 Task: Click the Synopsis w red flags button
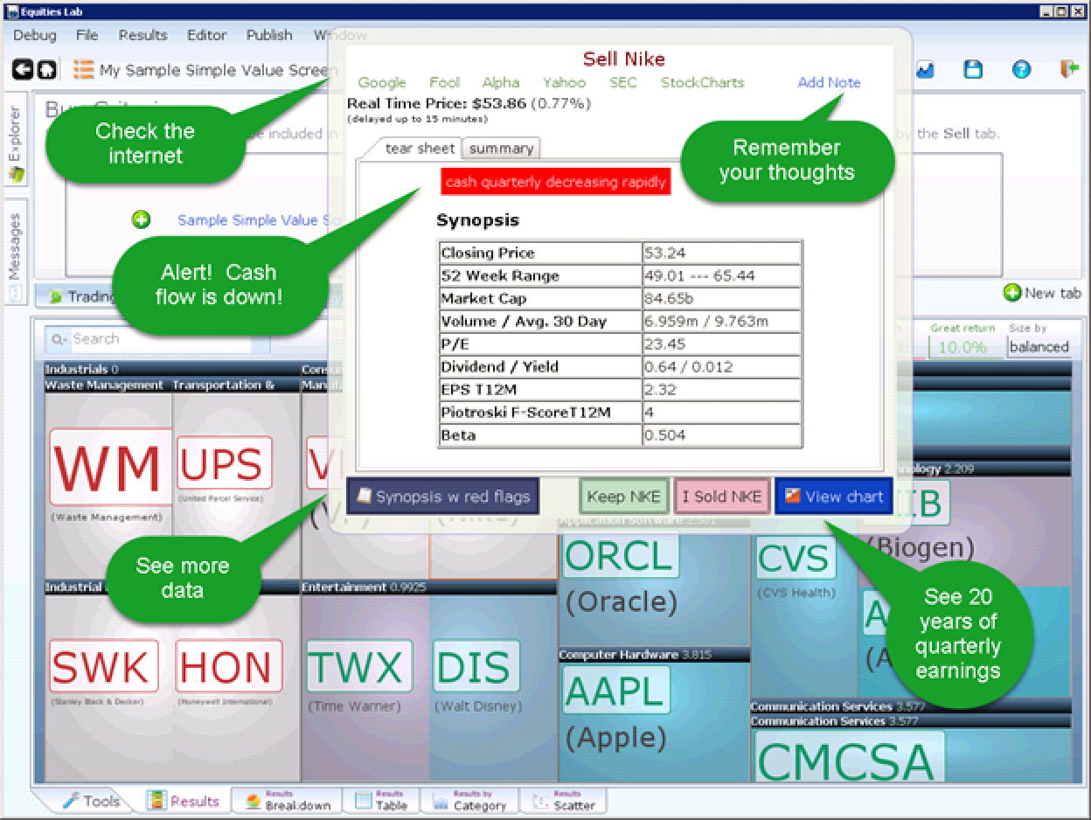point(443,497)
